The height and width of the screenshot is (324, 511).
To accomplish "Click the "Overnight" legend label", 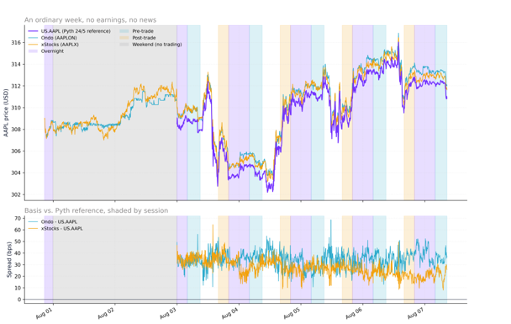I will tap(52, 51).
